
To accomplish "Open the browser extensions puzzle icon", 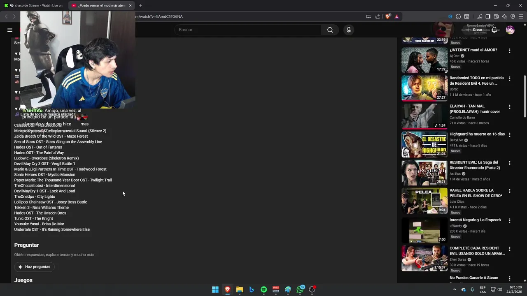I will coord(458,16).
